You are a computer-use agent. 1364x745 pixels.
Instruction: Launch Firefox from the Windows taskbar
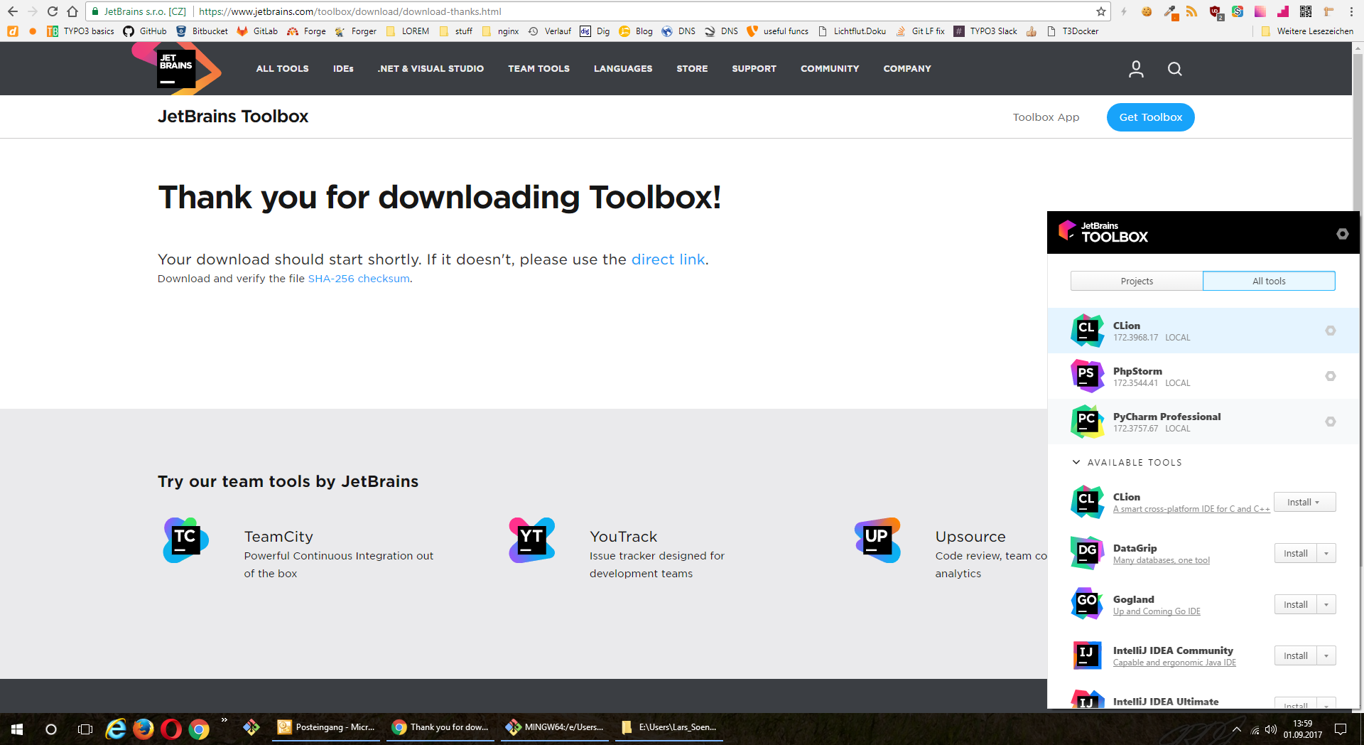click(x=144, y=729)
